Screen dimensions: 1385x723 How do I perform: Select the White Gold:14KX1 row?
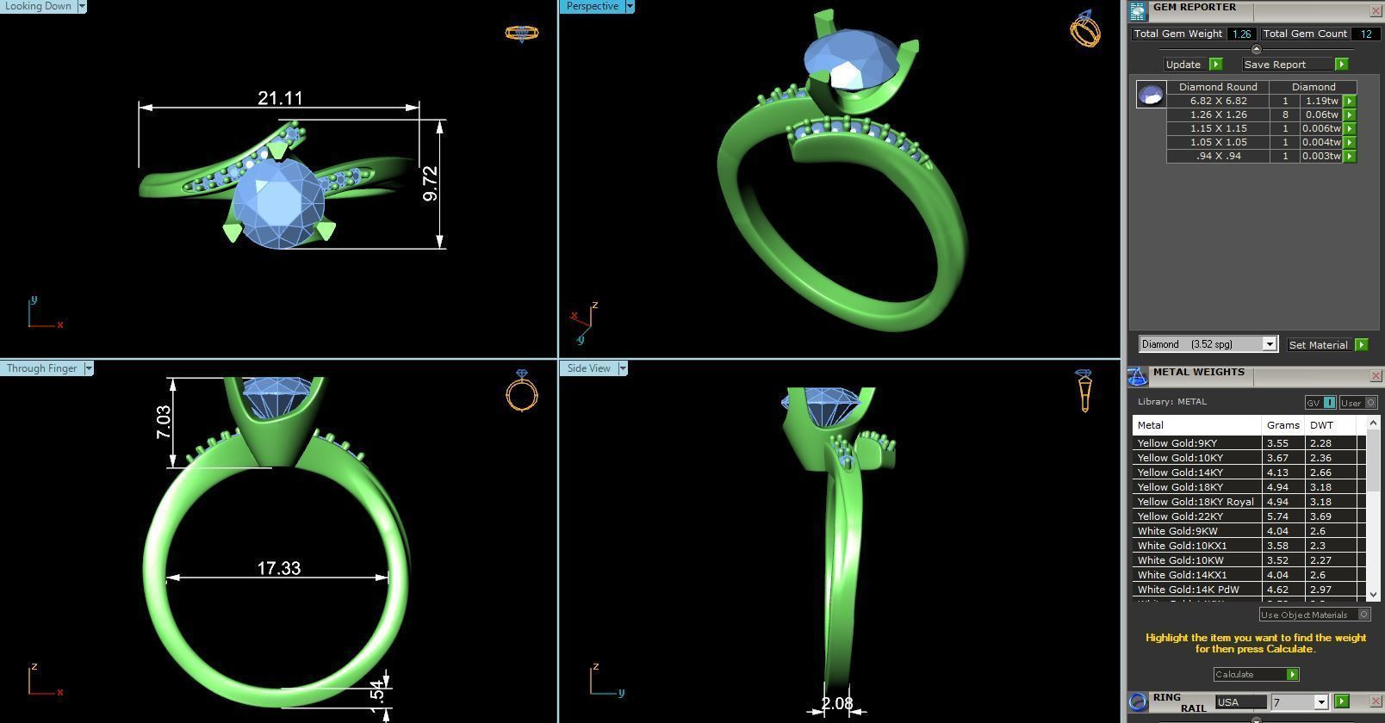[1249, 575]
